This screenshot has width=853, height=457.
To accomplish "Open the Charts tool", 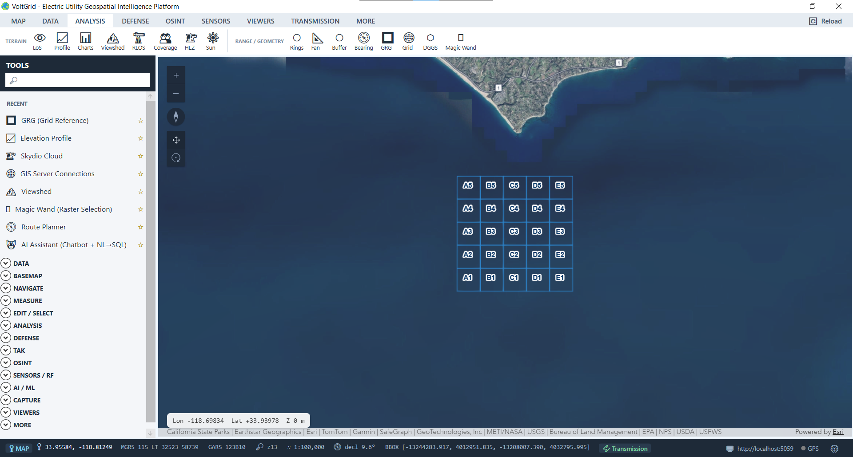I will point(85,41).
